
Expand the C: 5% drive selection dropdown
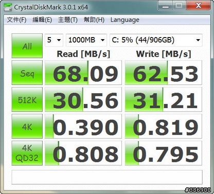(156, 40)
